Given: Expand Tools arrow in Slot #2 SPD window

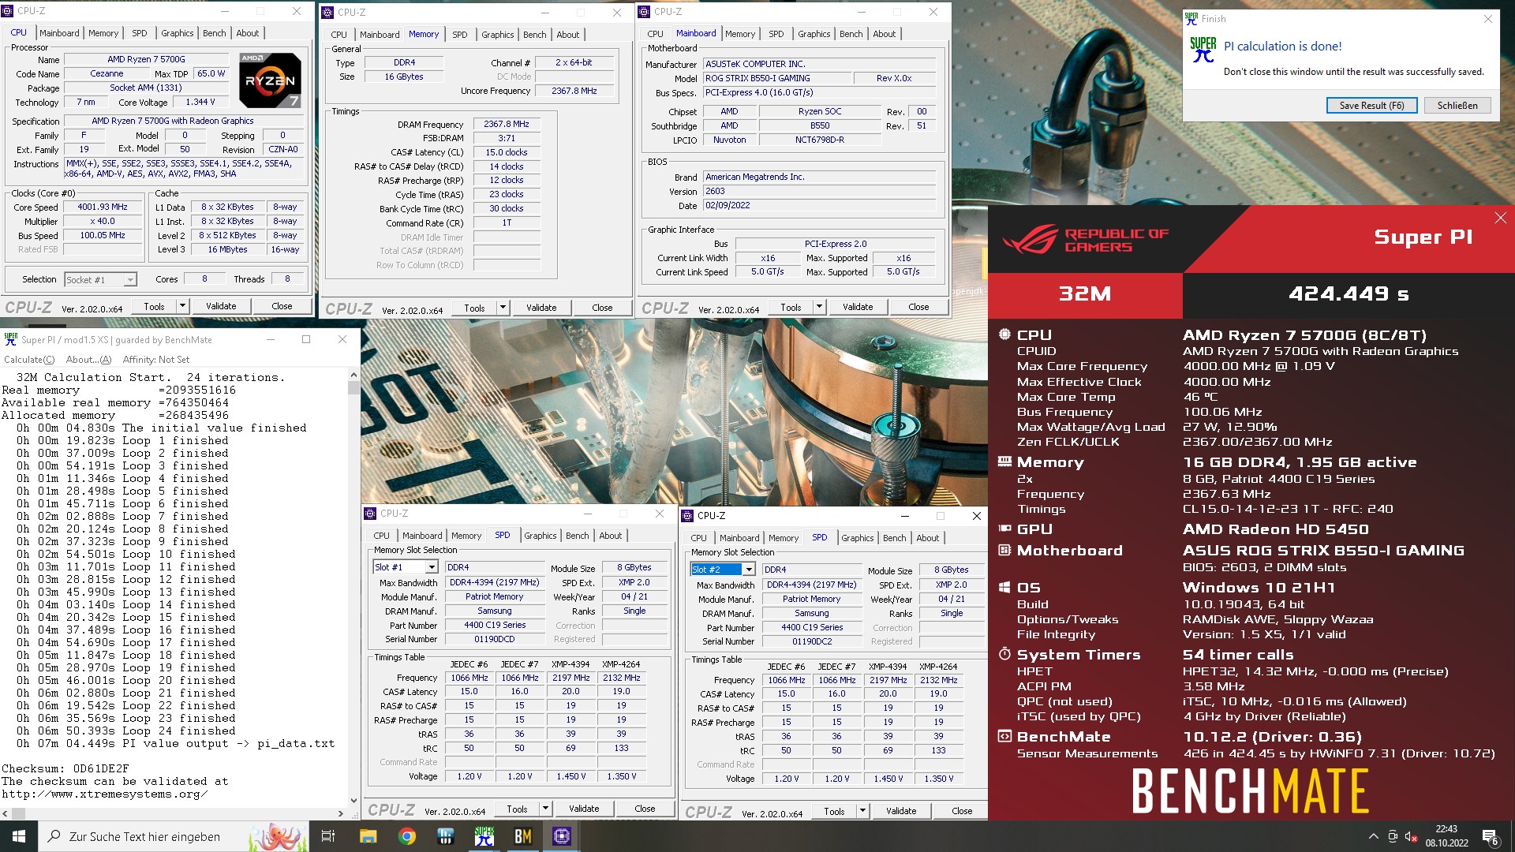Looking at the screenshot, I should tap(862, 811).
